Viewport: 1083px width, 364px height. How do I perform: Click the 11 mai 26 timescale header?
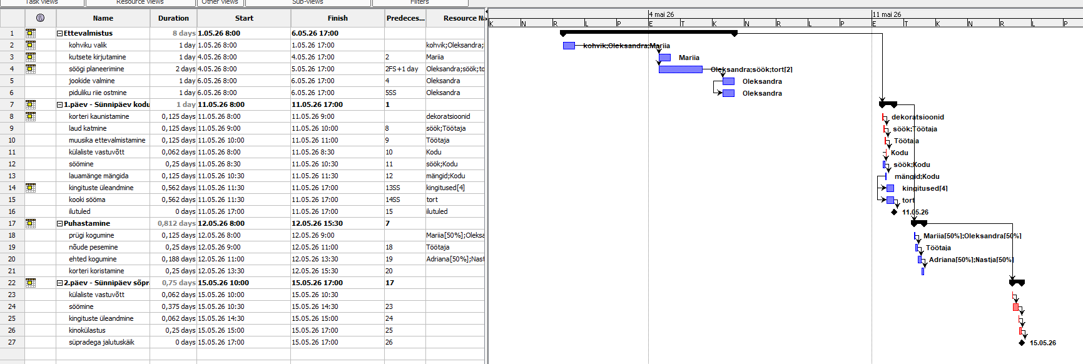[x=887, y=14]
